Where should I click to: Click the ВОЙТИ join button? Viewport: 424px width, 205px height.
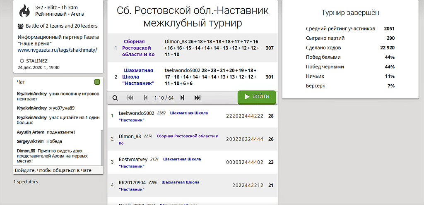[256, 97]
